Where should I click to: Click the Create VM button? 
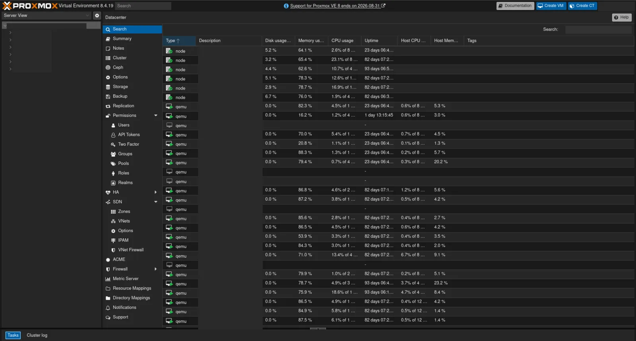click(551, 6)
